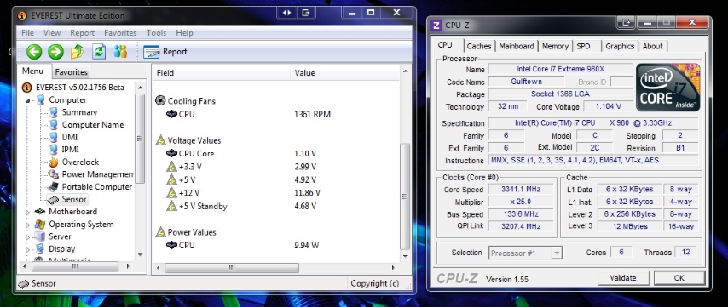
Task: Switch to the Favorites tab in the left pane
Action: (71, 71)
